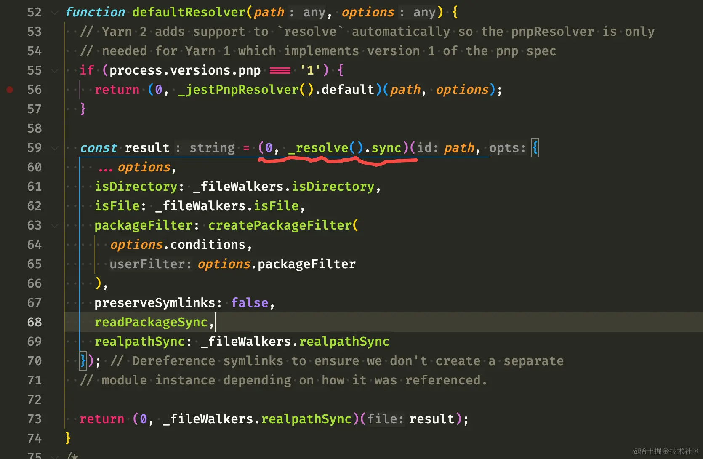The width and height of the screenshot is (703, 459).
Task: Place cursor on defaultResolver function name
Action: click(189, 12)
